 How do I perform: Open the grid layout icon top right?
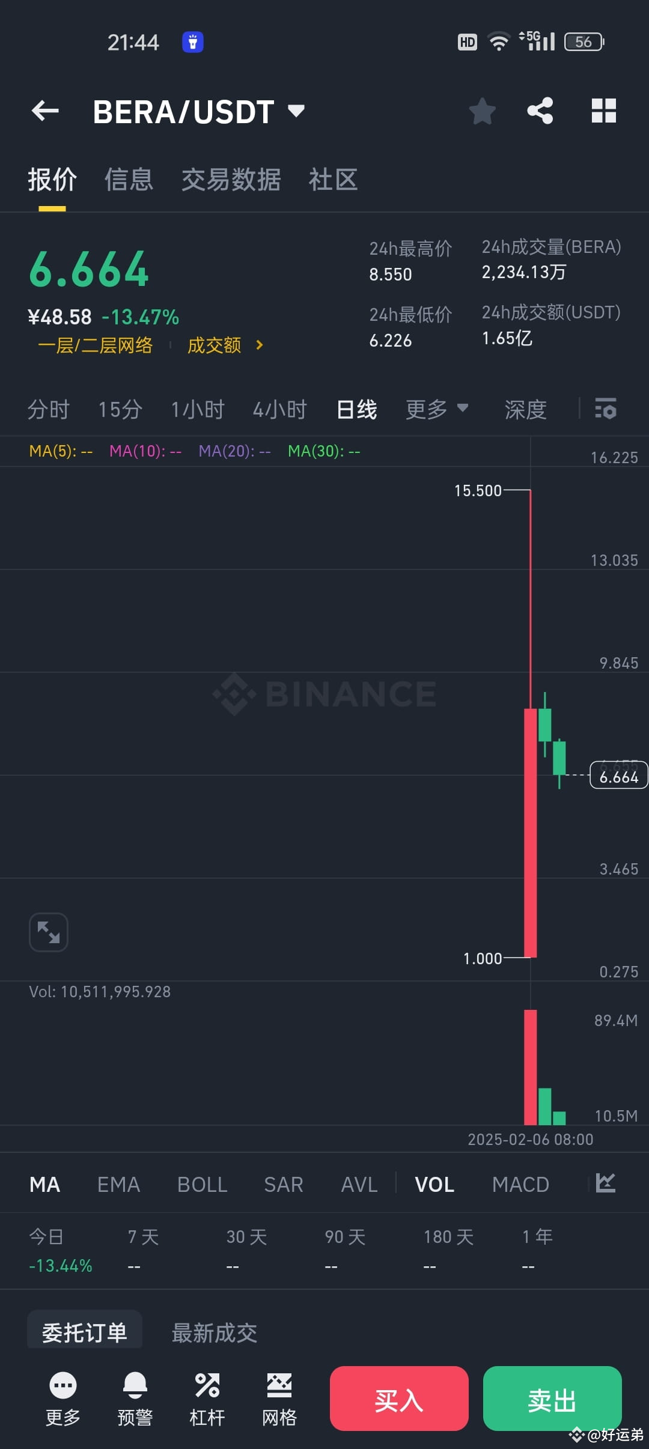(x=603, y=111)
